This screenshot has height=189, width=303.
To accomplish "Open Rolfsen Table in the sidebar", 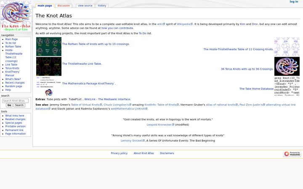I will click(x=13, y=47).
